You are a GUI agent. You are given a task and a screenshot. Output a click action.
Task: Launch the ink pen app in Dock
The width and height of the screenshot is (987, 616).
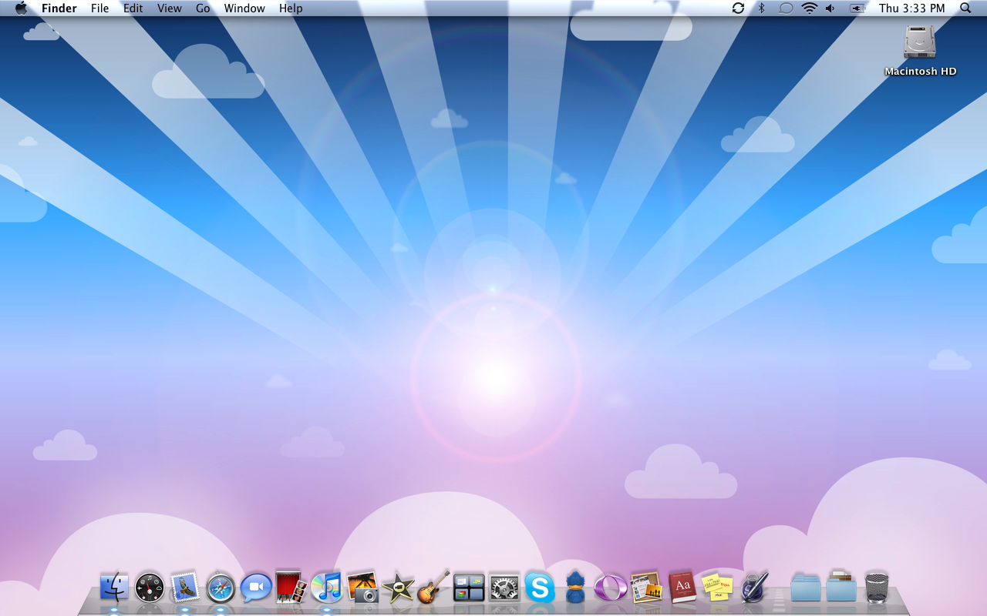pos(753,587)
